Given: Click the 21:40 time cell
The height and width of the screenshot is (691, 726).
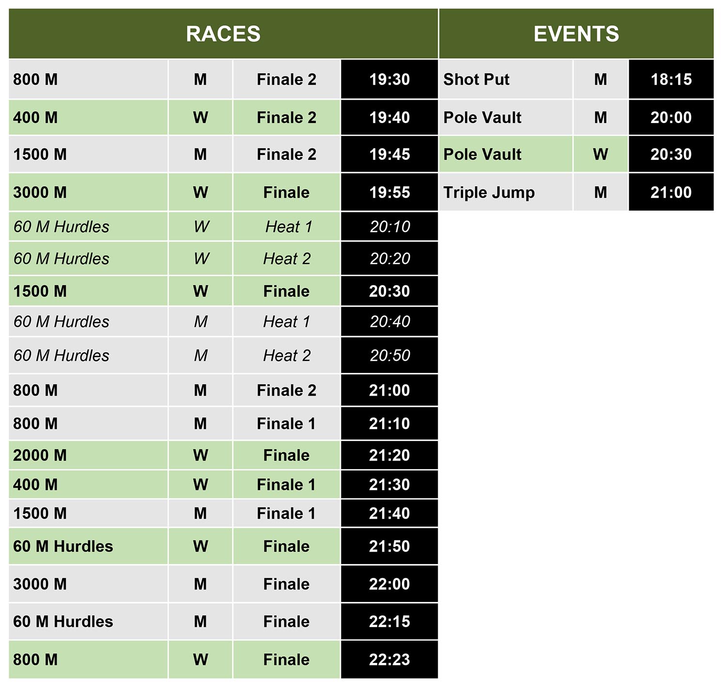Looking at the screenshot, I should point(389,513).
